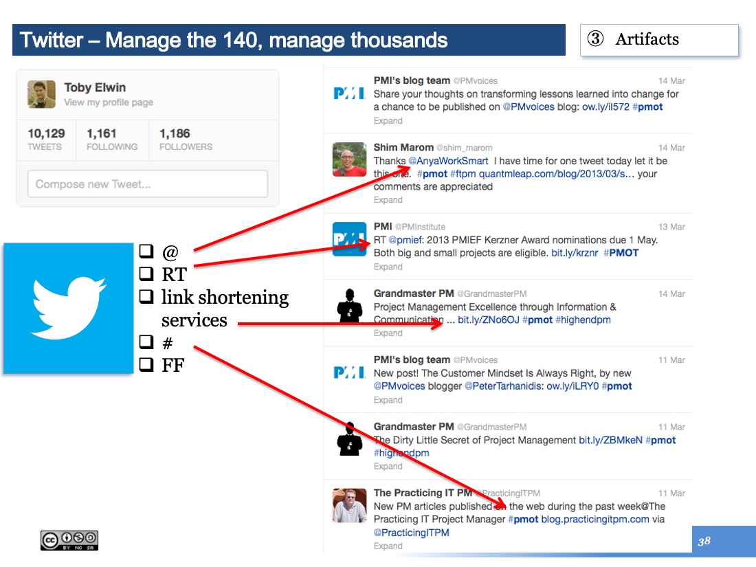Open the bit.ly/krznr link
756x567 pixels.
click(x=575, y=253)
